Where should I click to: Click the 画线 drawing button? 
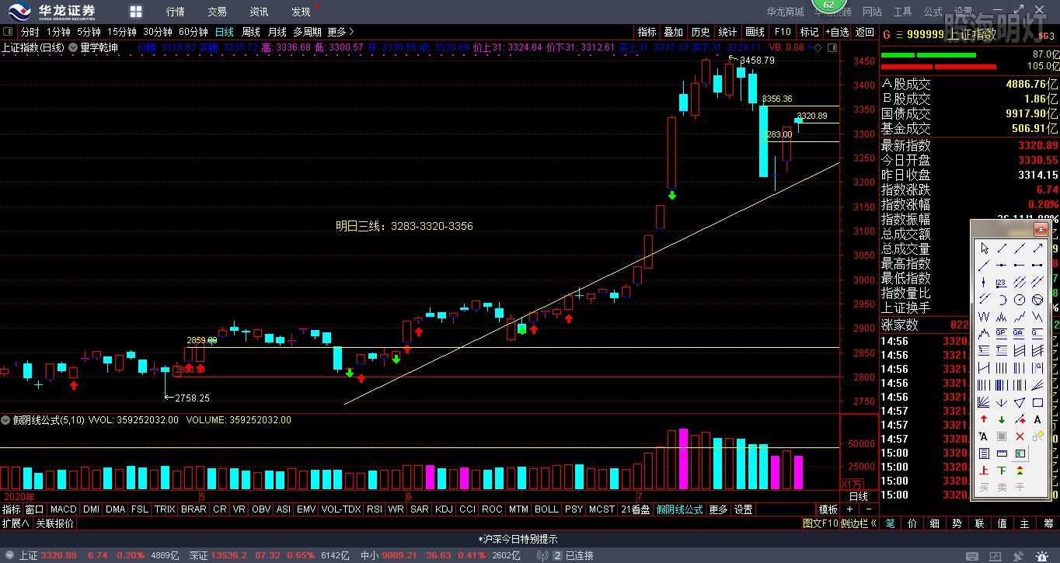click(x=755, y=32)
